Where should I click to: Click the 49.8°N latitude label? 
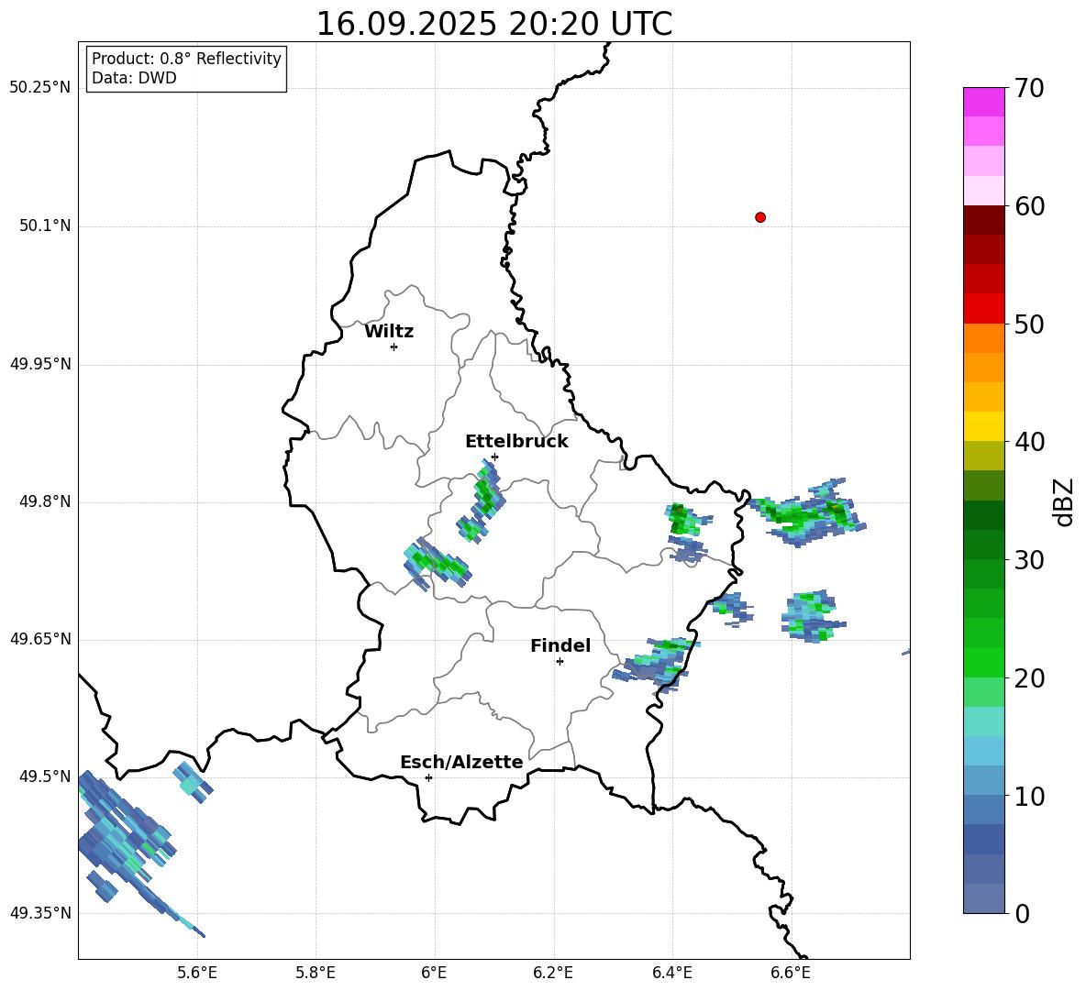click(44, 501)
